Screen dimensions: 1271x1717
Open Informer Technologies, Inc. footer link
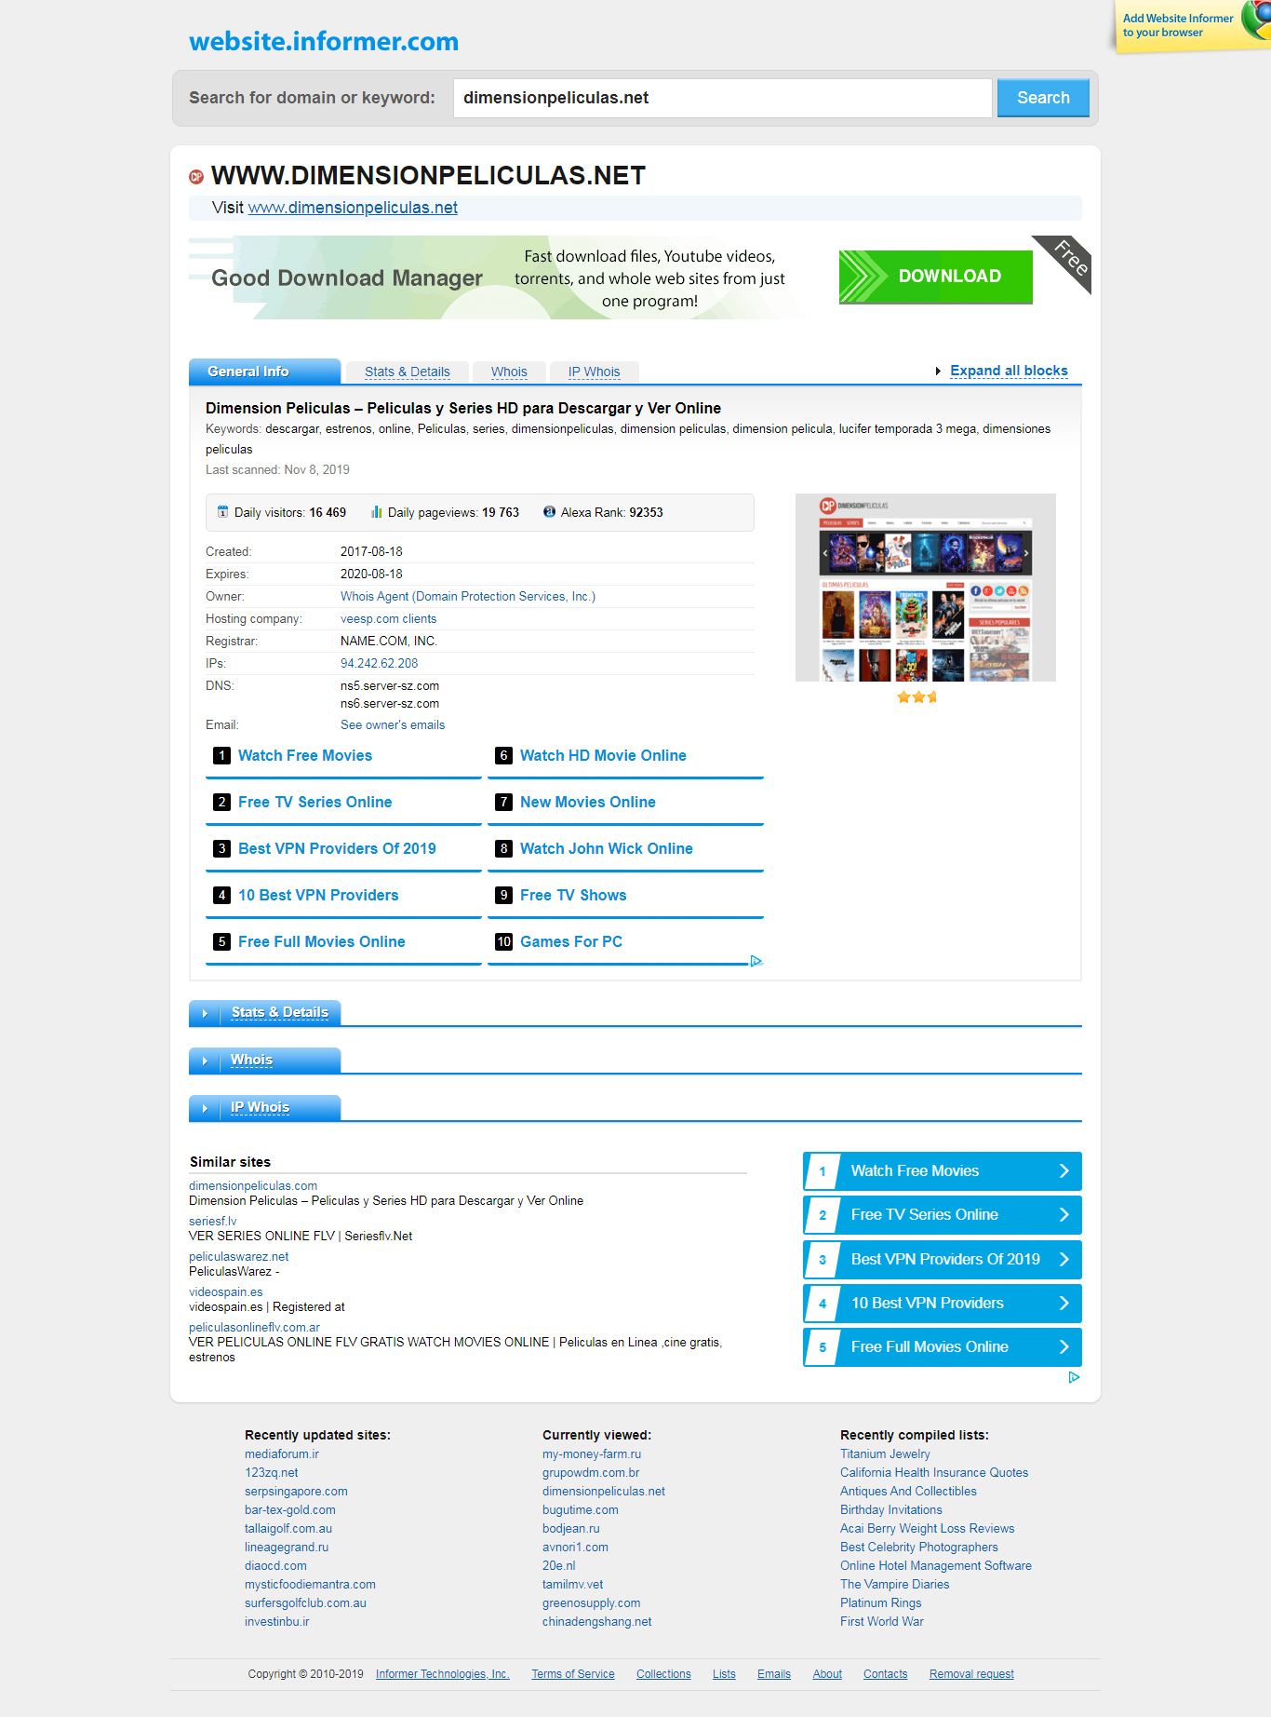[x=443, y=1674]
